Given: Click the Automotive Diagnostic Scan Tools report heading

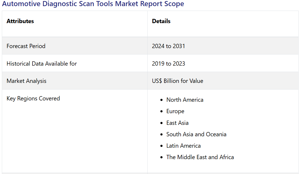Looking at the screenshot, I should point(93,4).
